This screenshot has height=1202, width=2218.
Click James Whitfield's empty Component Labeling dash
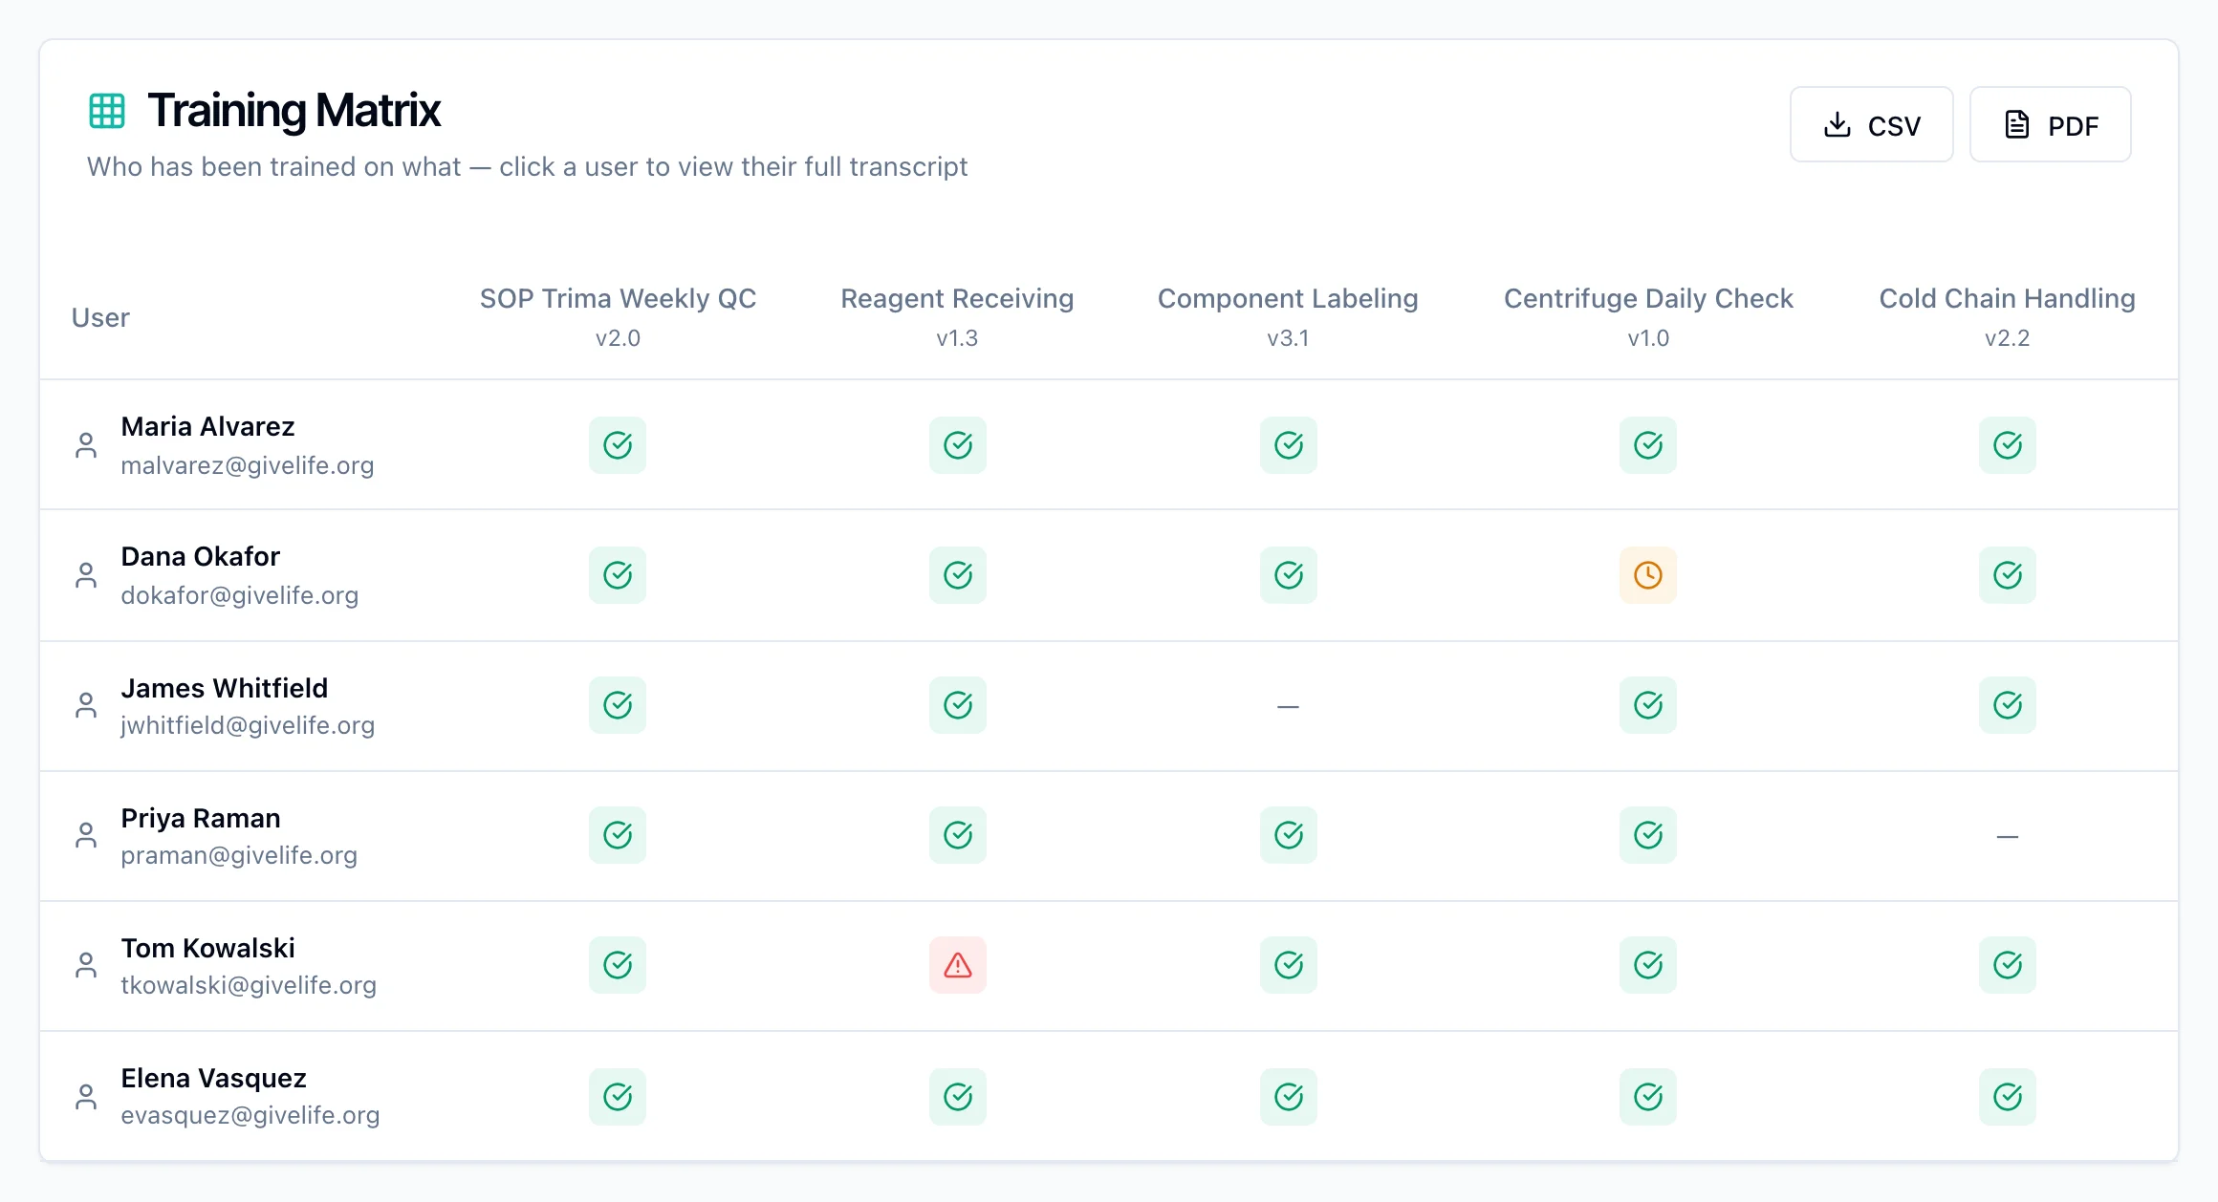point(1288,707)
